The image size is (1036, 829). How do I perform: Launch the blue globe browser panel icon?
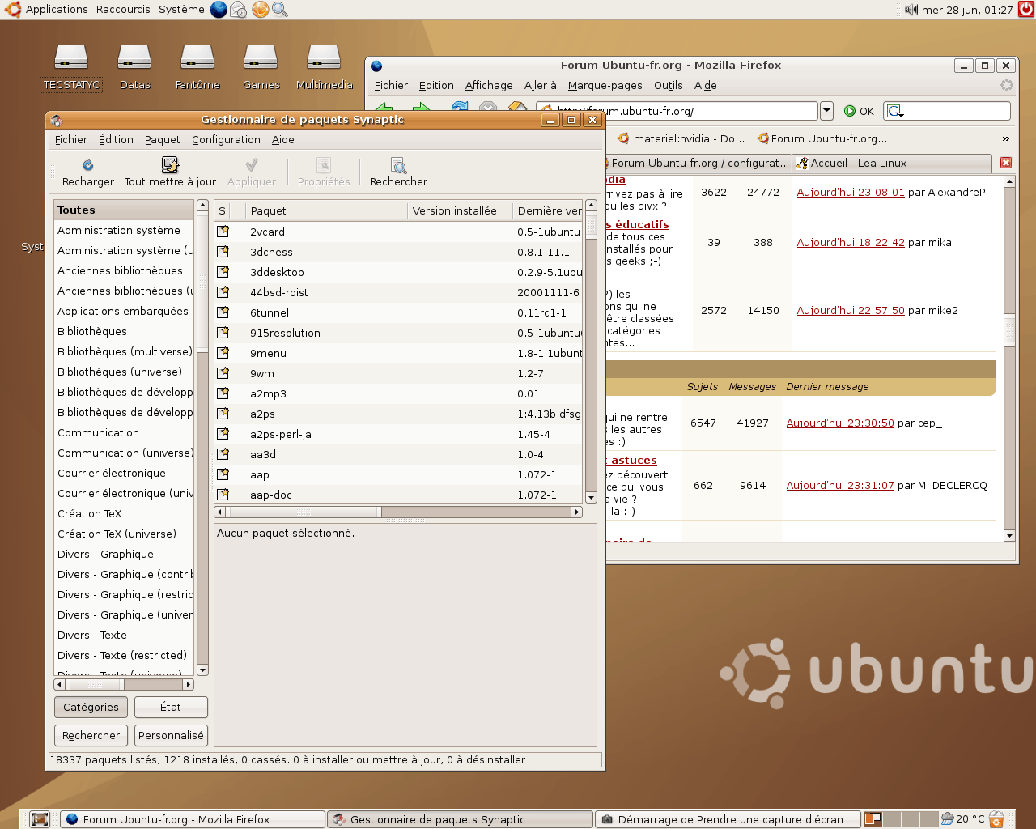[x=219, y=10]
